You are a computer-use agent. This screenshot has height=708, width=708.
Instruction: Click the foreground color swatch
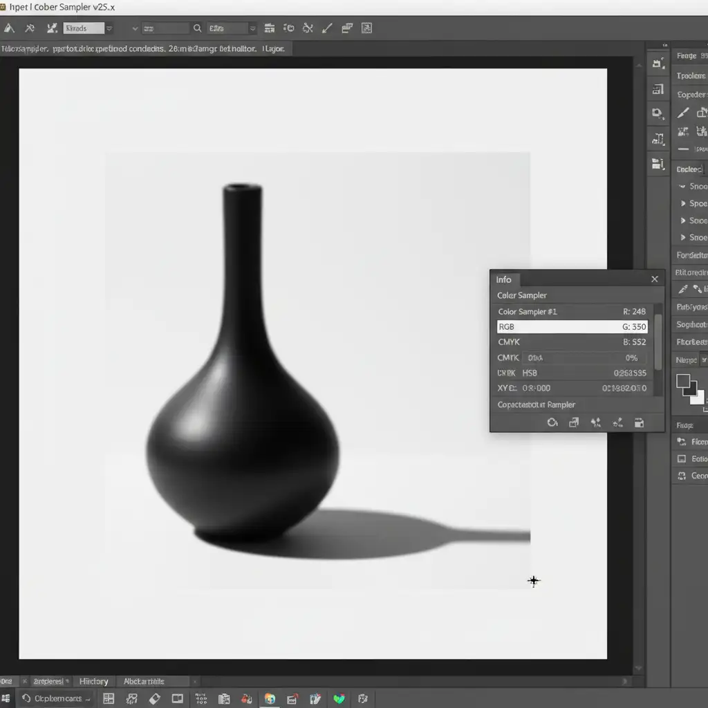click(x=684, y=381)
